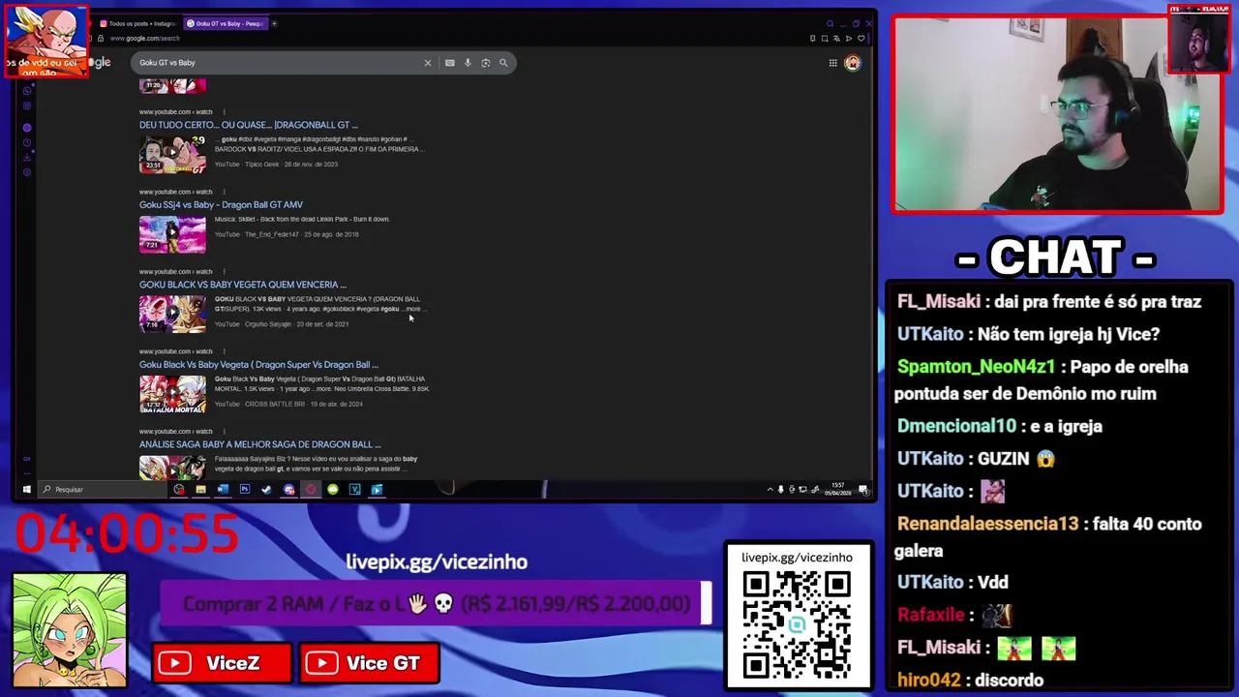Click the livepix QR code
The image size is (1239, 697).
798,625
